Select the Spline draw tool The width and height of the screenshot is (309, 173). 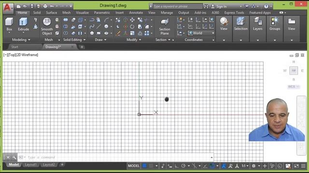[x=92, y=26]
